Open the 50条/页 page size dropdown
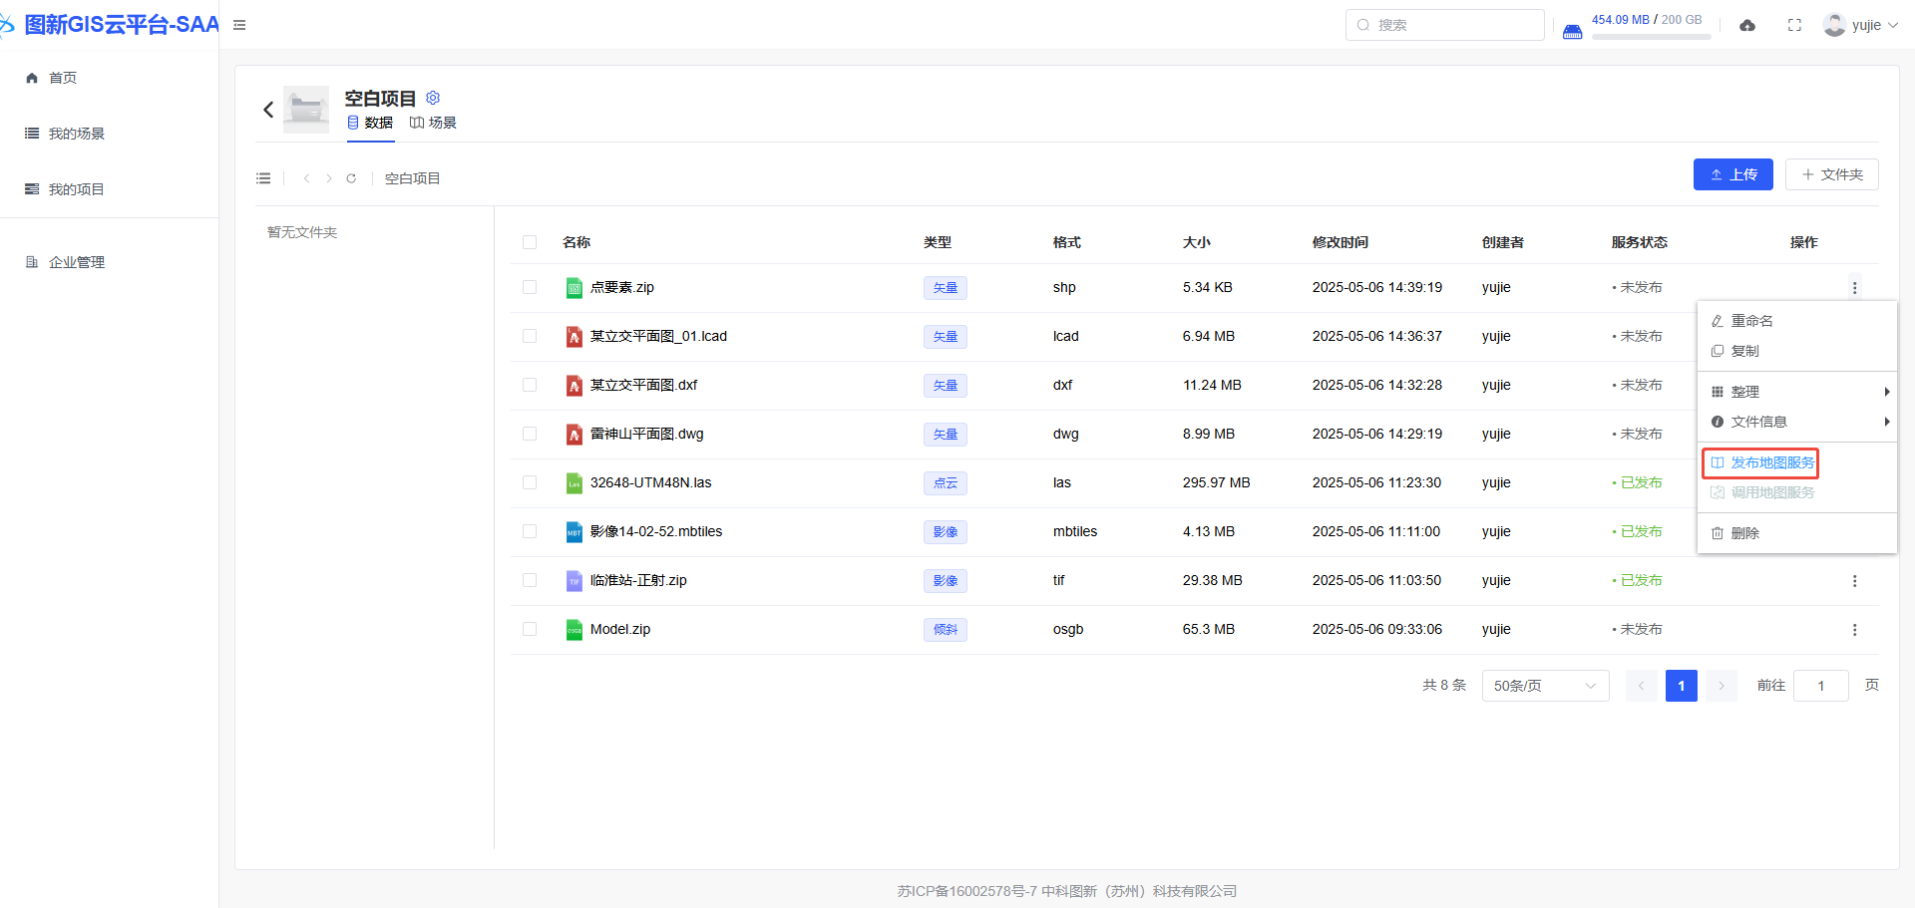 click(1544, 686)
